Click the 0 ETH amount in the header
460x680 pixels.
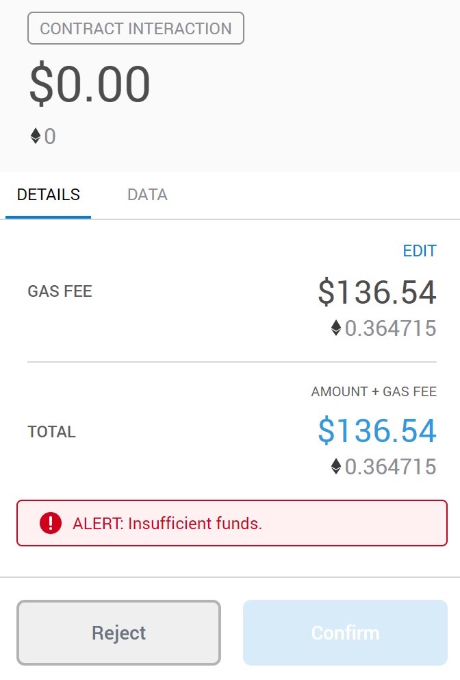[50, 137]
